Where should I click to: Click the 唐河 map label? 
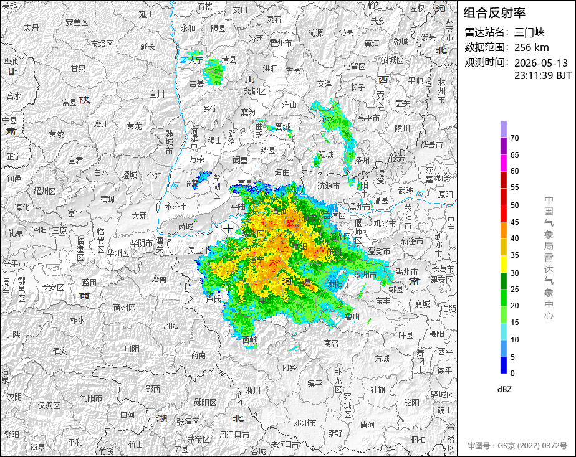point(367,425)
